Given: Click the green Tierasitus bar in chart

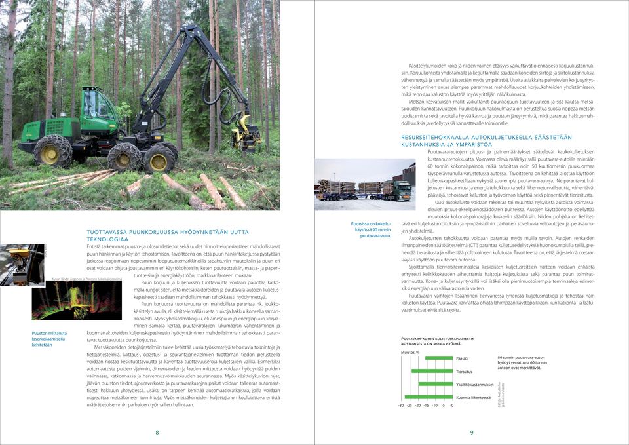Looking at the screenshot, I should tap(432, 371).
